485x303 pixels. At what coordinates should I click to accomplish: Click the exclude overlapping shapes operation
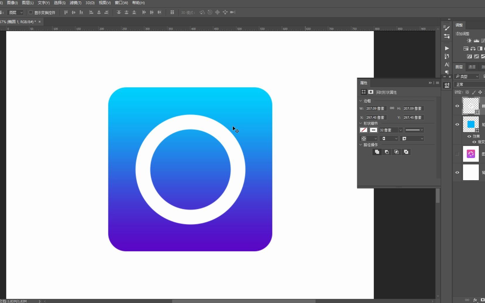406,152
